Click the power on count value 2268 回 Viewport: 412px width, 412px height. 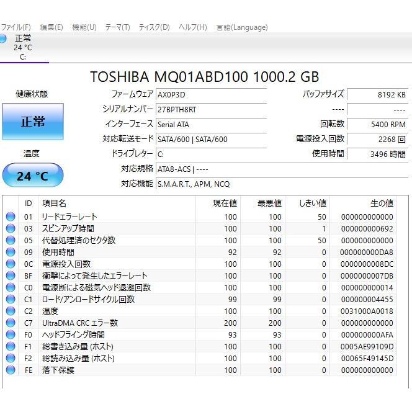pos(378,139)
